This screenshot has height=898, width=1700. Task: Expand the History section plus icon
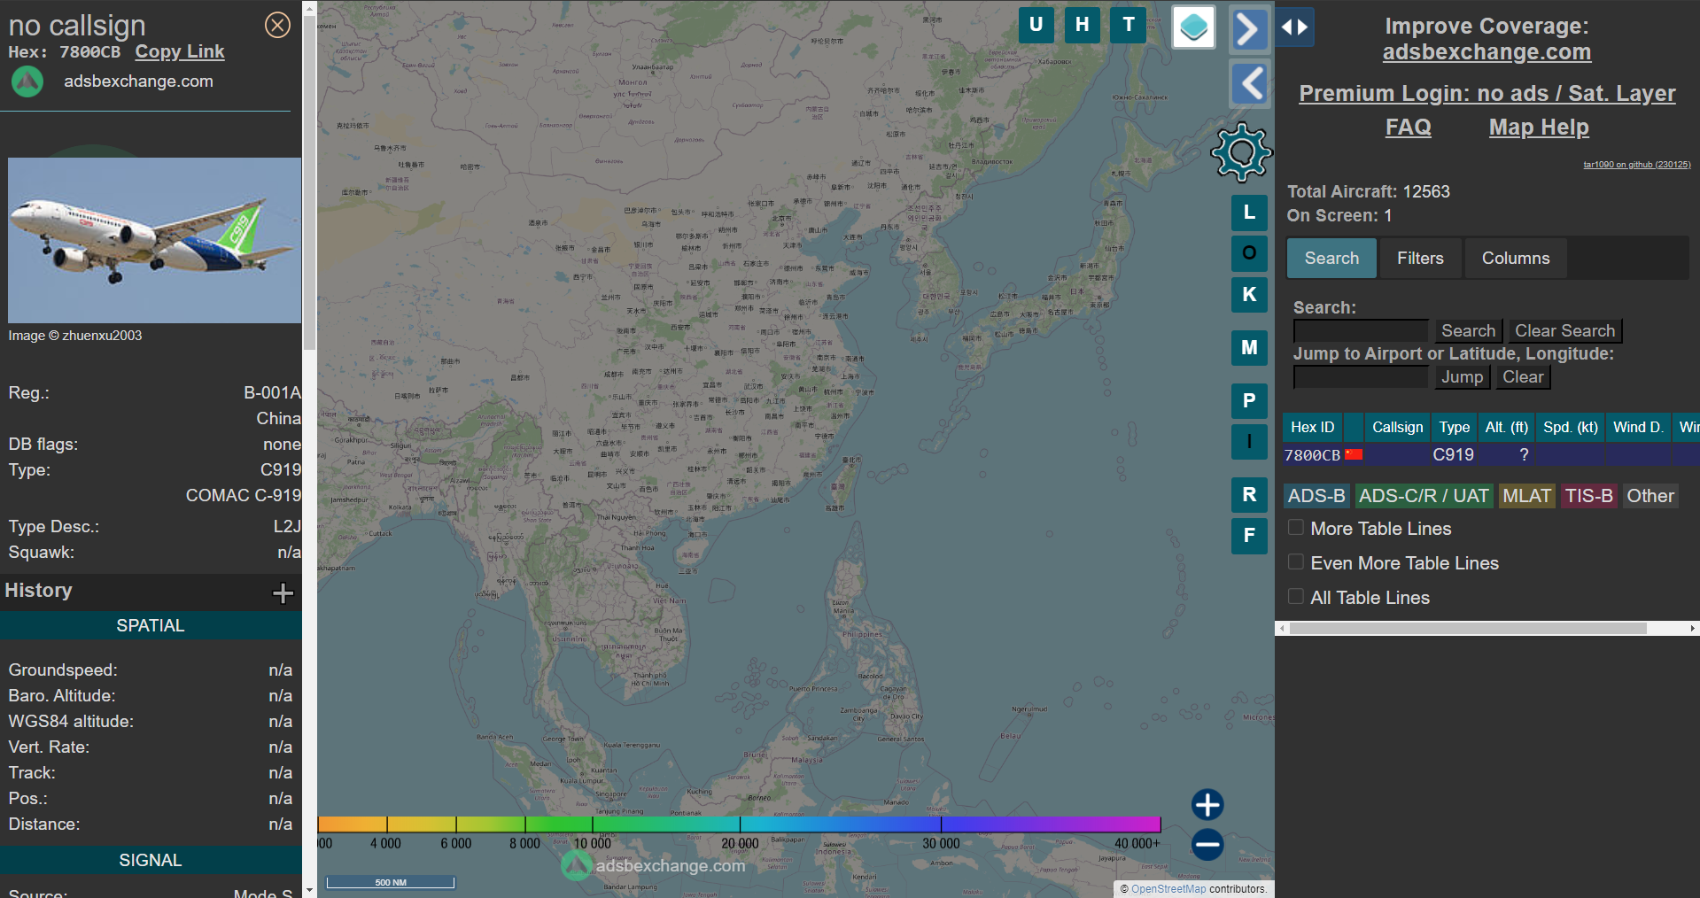coord(283,592)
